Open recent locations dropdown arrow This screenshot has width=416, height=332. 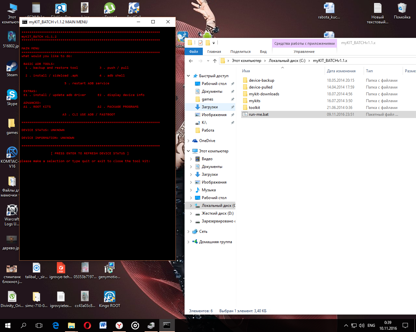208,61
